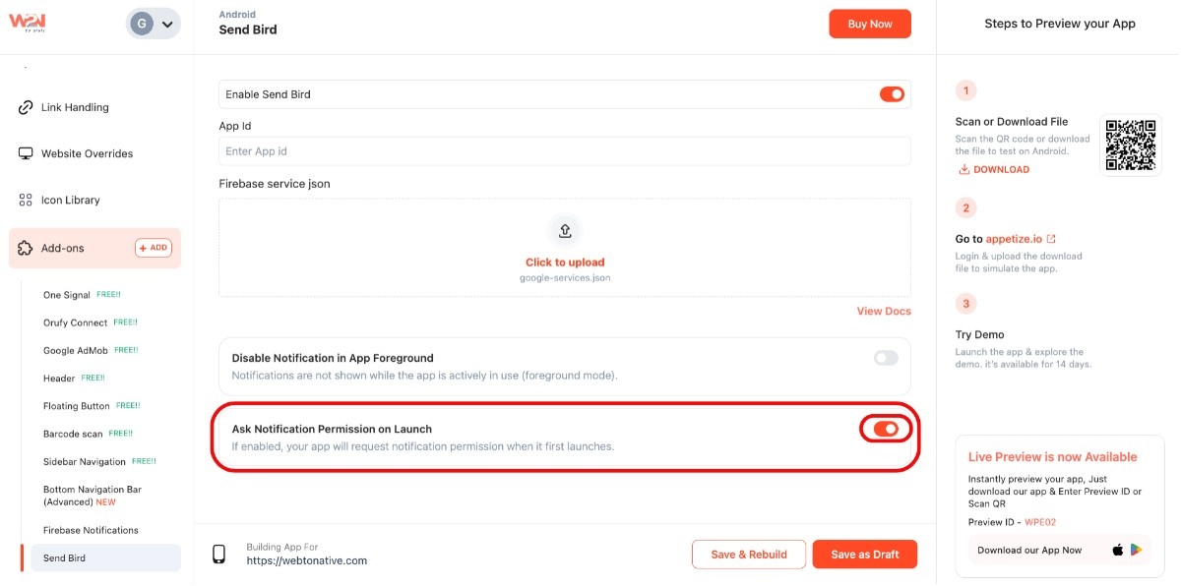Open the View Docs link

pos(884,312)
